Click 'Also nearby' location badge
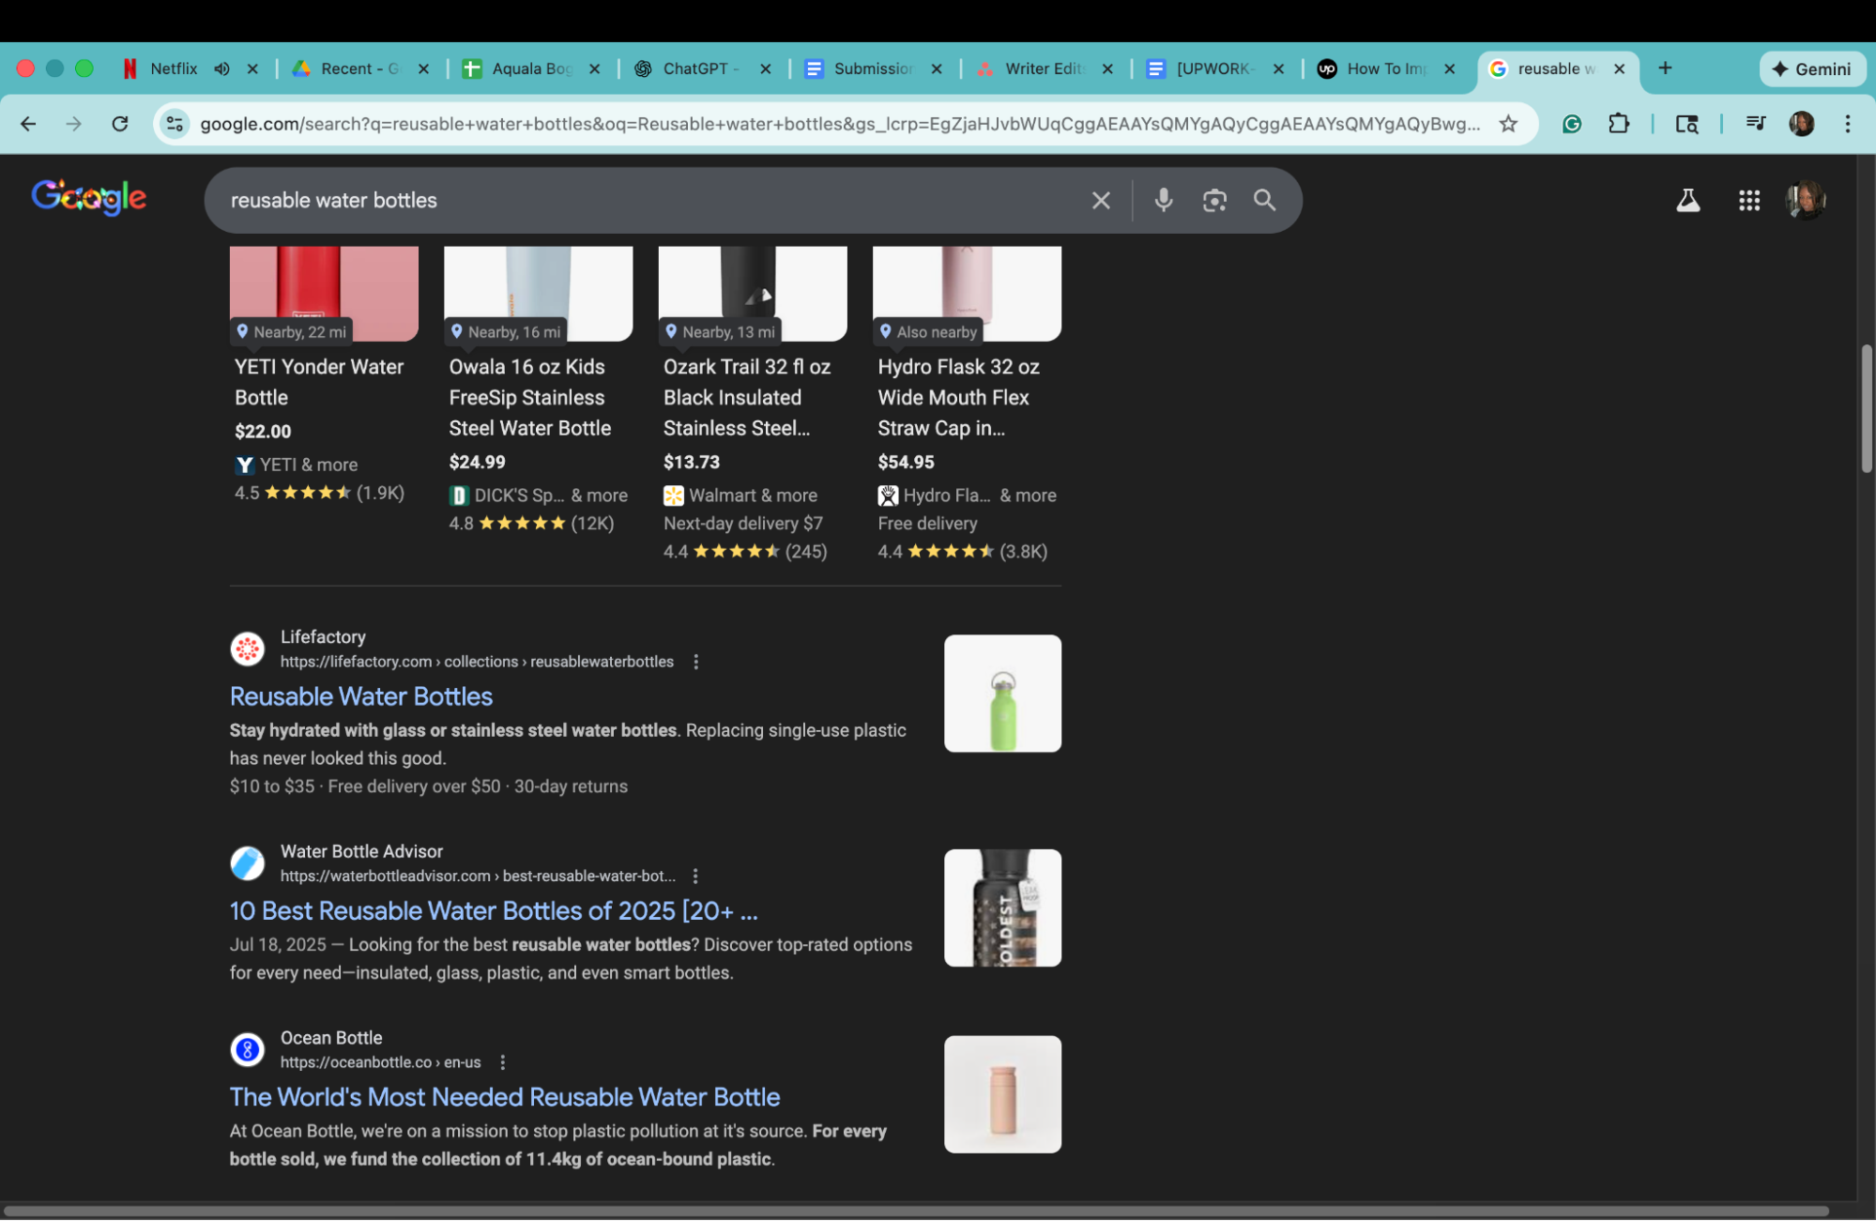1876x1221 pixels. [x=927, y=331]
